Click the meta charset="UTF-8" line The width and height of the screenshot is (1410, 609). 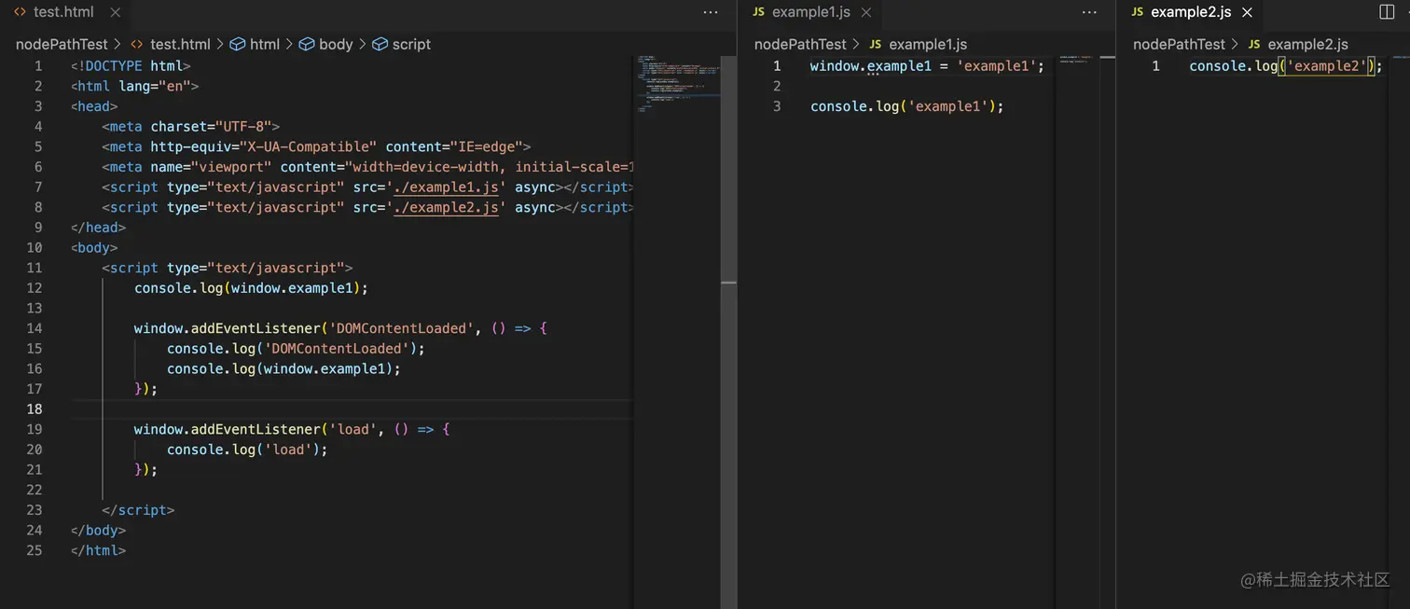(x=191, y=126)
